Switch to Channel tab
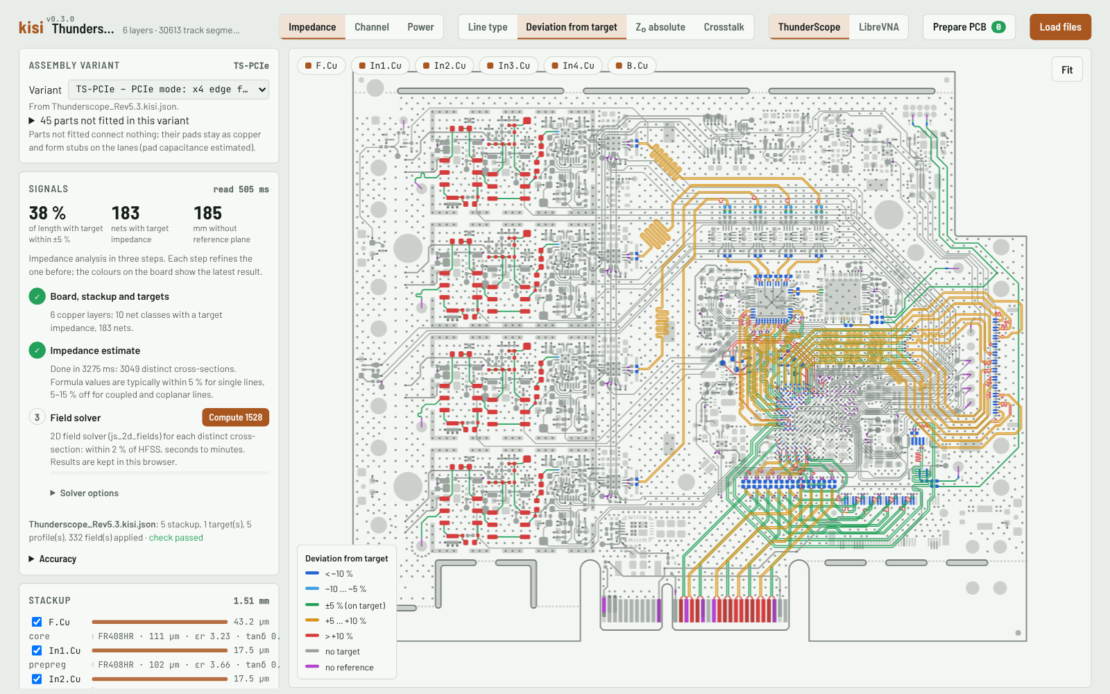 coord(372,27)
